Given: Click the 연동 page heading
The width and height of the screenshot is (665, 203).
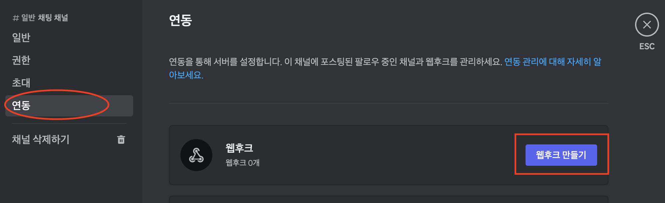Looking at the screenshot, I should [180, 20].
